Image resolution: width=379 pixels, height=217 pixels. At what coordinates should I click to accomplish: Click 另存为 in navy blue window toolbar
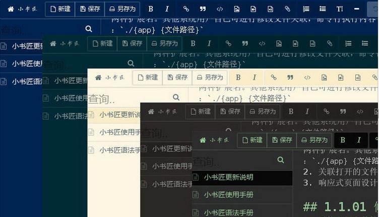(122, 9)
